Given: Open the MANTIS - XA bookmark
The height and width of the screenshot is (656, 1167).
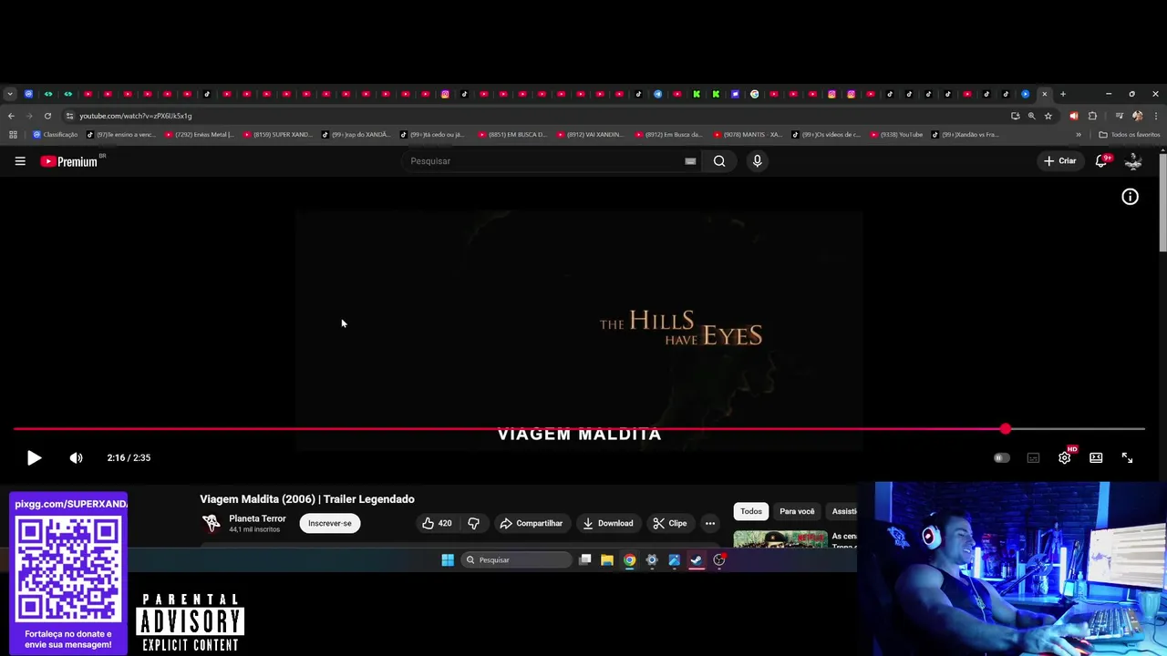Looking at the screenshot, I should click(748, 135).
